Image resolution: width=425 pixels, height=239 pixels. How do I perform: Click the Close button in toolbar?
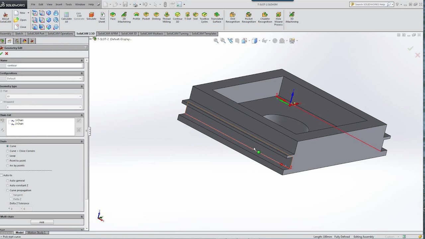pos(20,27)
